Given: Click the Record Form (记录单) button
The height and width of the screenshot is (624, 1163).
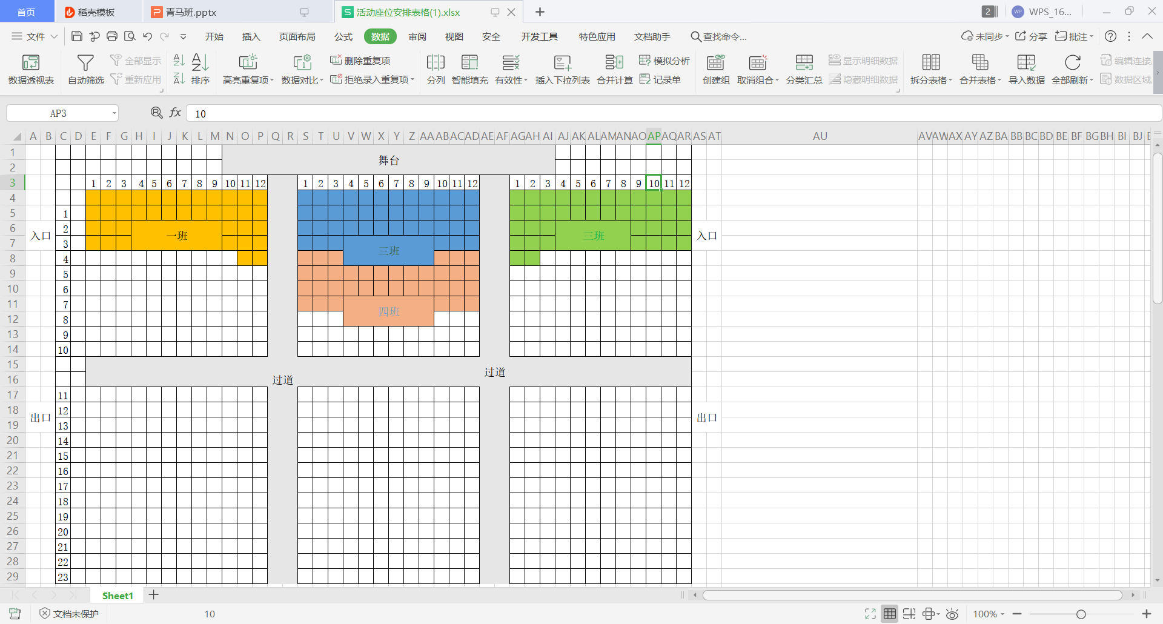Looking at the screenshot, I should [x=660, y=79].
